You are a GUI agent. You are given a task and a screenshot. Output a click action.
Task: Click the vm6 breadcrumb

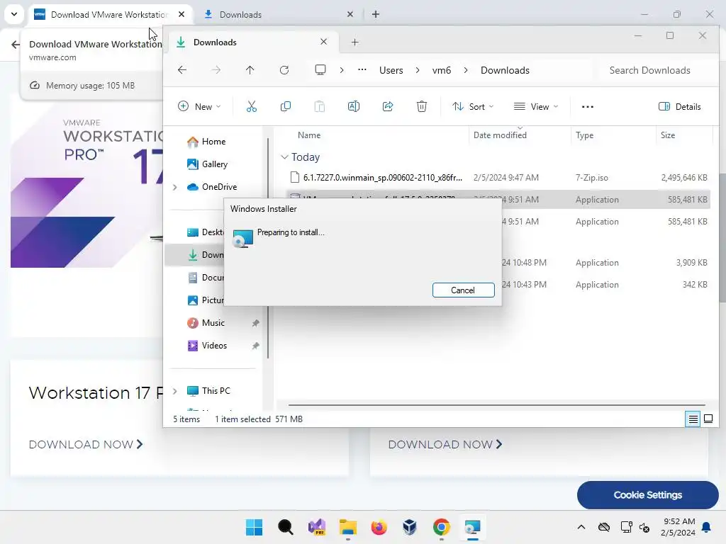442,70
